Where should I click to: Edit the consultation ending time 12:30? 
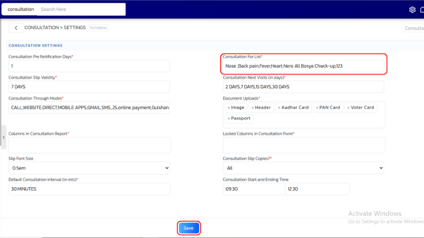click(317, 189)
